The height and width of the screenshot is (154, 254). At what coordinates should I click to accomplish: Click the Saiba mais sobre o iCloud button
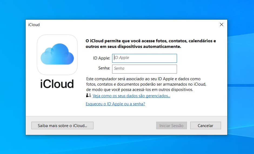[x=62, y=125]
